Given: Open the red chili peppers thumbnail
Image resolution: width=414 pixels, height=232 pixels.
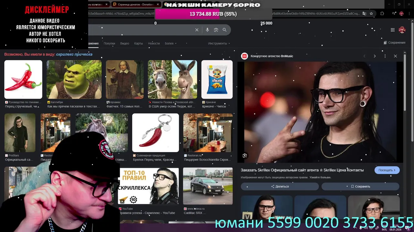Looking at the screenshot, I should pyautogui.click(x=23, y=80).
